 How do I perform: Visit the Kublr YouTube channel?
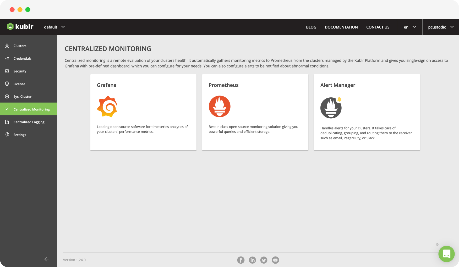coord(275,260)
